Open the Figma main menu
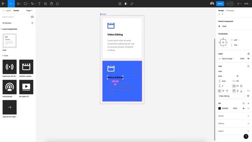252x142 pixels. pos(3,4)
